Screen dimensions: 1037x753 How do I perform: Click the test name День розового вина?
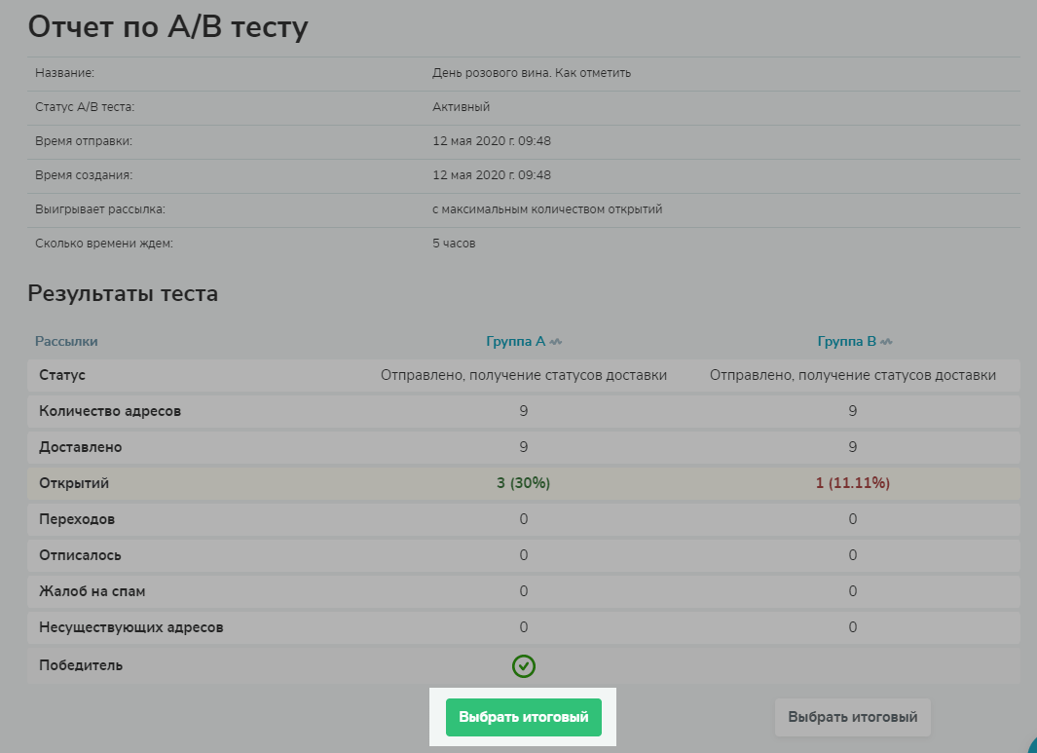[x=532, y=73]
